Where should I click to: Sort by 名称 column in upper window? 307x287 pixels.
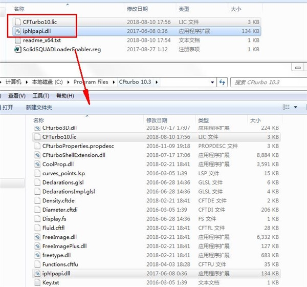(19, 9)
